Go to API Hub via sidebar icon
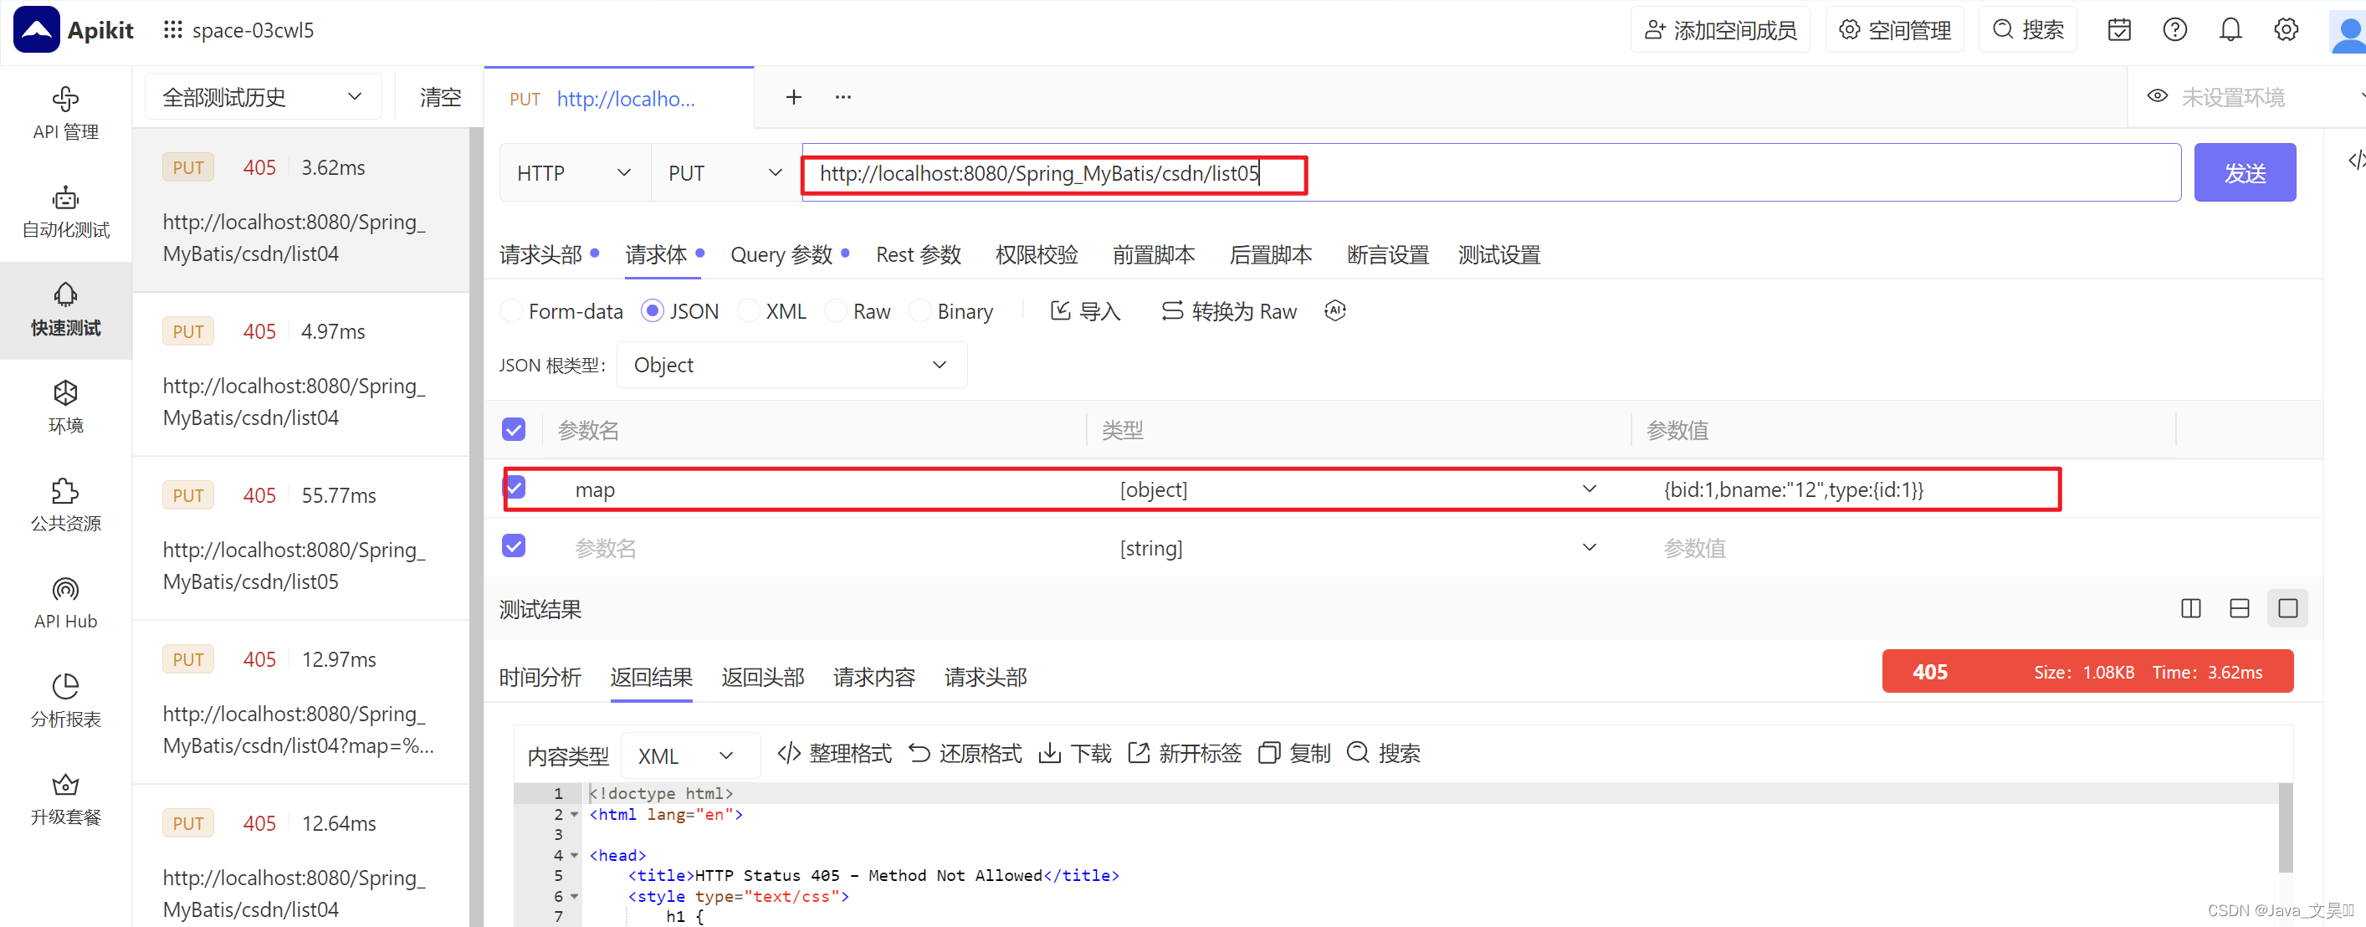Viewport: 2366px width, 927px height. pos(65,602)
